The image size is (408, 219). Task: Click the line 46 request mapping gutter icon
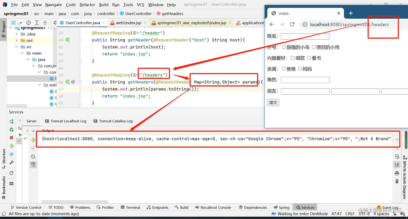coord(68,82)
